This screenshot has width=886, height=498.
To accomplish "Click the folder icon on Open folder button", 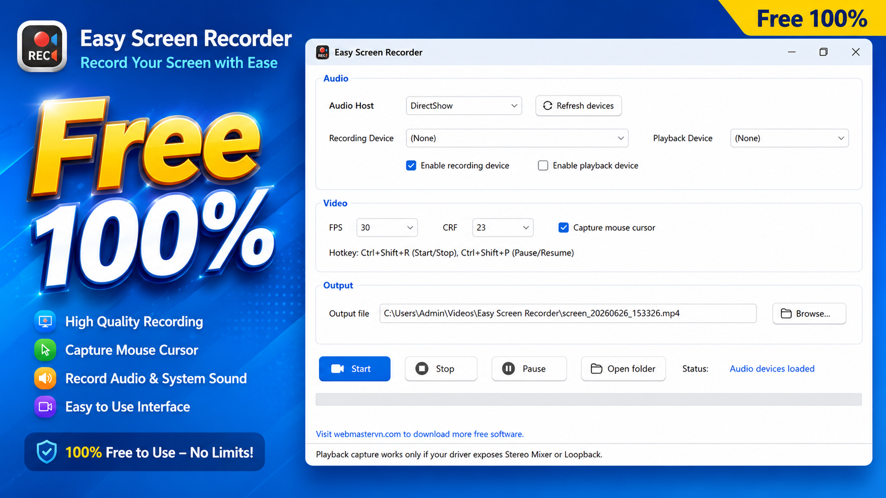I will 597,368.
